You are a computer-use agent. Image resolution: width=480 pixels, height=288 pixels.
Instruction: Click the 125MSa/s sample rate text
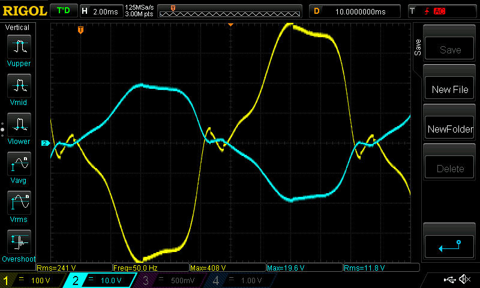pyautogui.click(x=139, y=8)
